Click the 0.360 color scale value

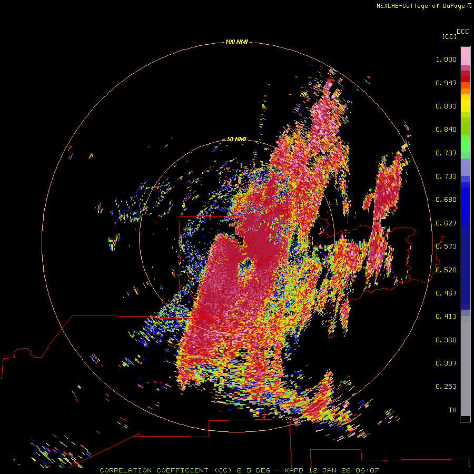[x=446, y=340]
